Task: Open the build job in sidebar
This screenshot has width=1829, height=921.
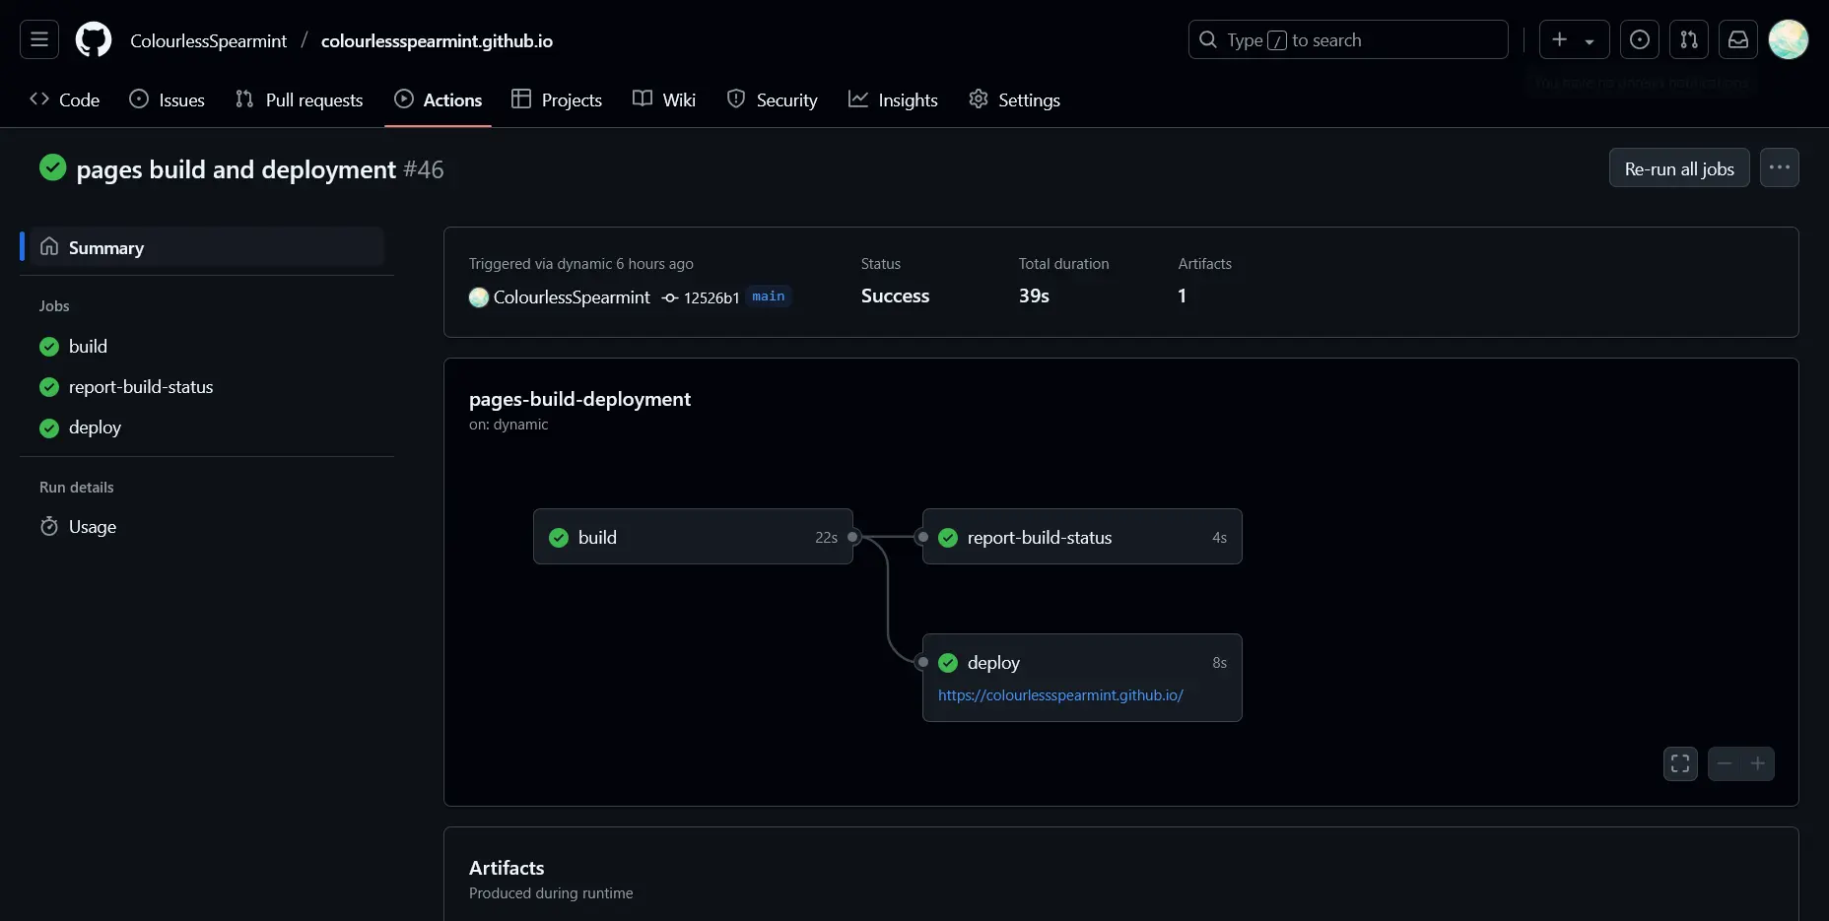Action: click(x=207, y=347)
